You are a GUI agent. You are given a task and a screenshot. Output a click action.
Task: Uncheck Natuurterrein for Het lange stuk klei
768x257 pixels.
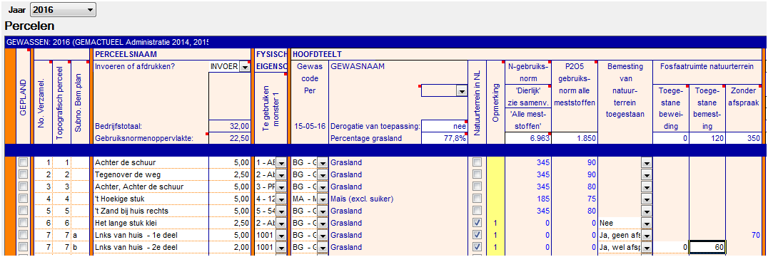477,223
